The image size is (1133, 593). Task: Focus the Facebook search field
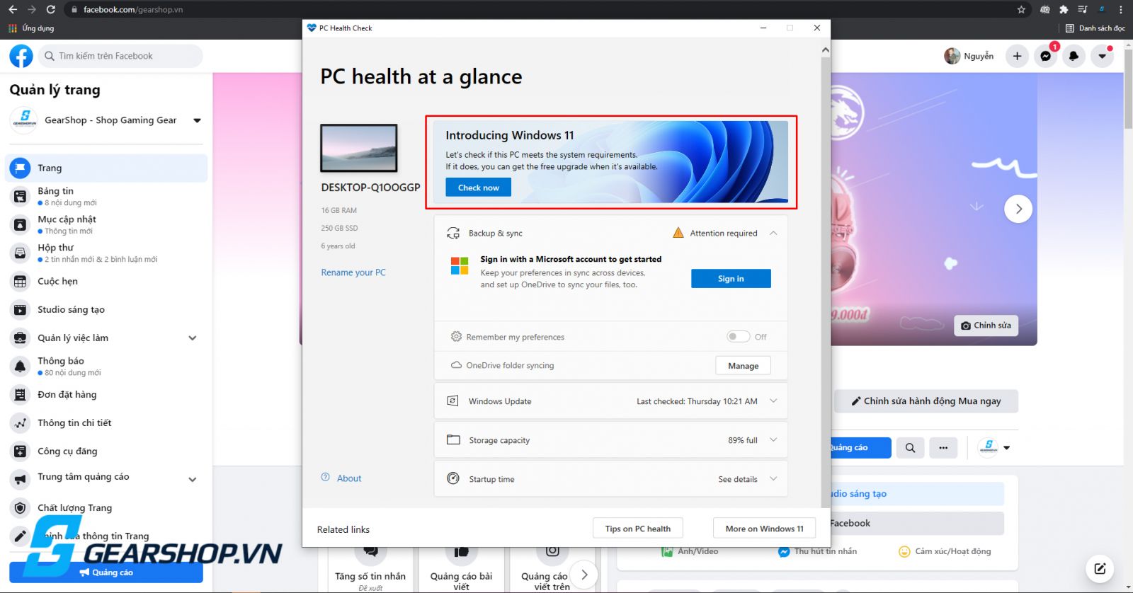click(120, 56)
